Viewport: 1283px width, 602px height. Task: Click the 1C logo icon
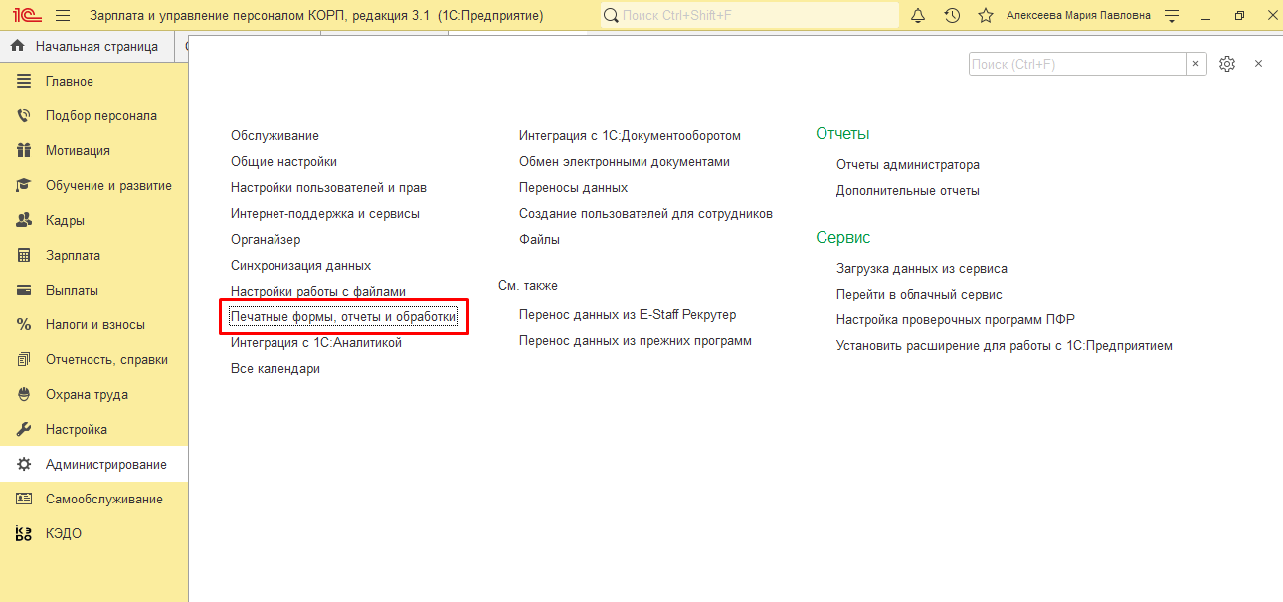coord(26,16)
